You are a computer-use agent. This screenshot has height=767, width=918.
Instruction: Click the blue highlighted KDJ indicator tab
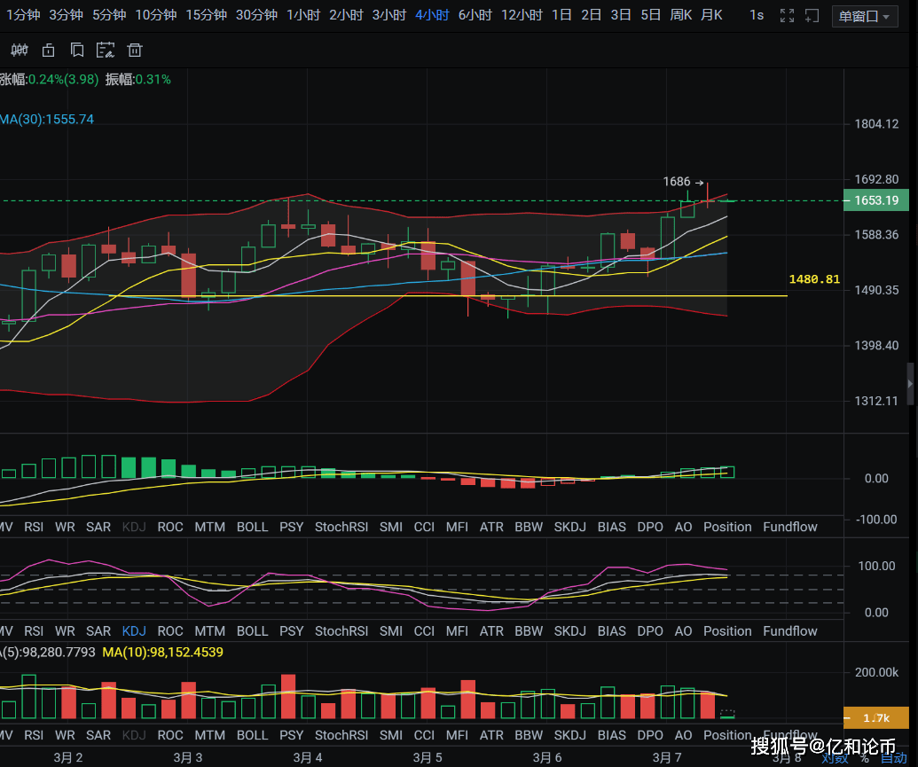point(134,631)
